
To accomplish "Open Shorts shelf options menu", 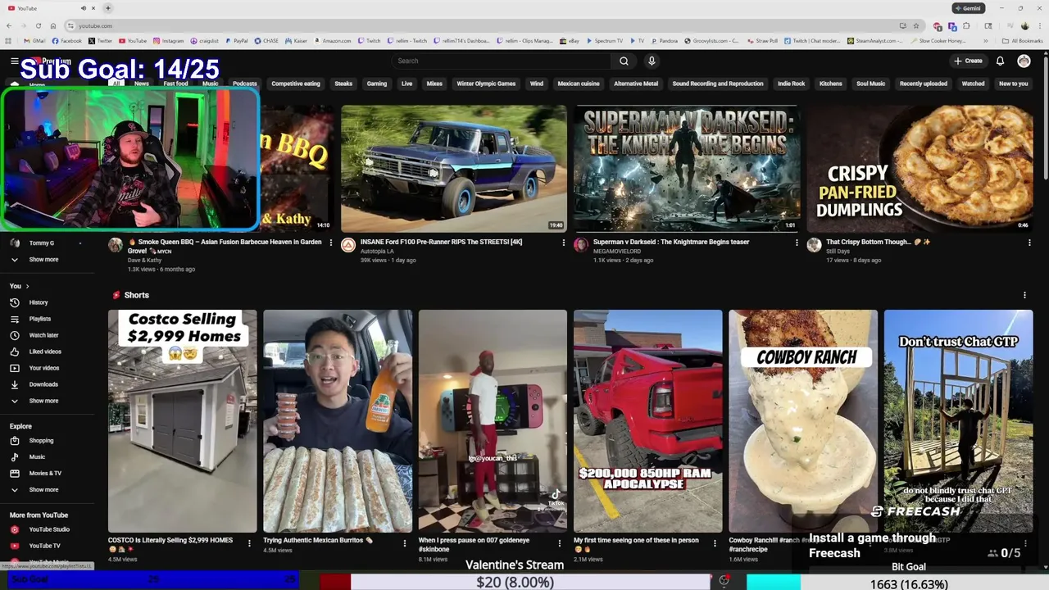I will click(x=1024, y=295).
